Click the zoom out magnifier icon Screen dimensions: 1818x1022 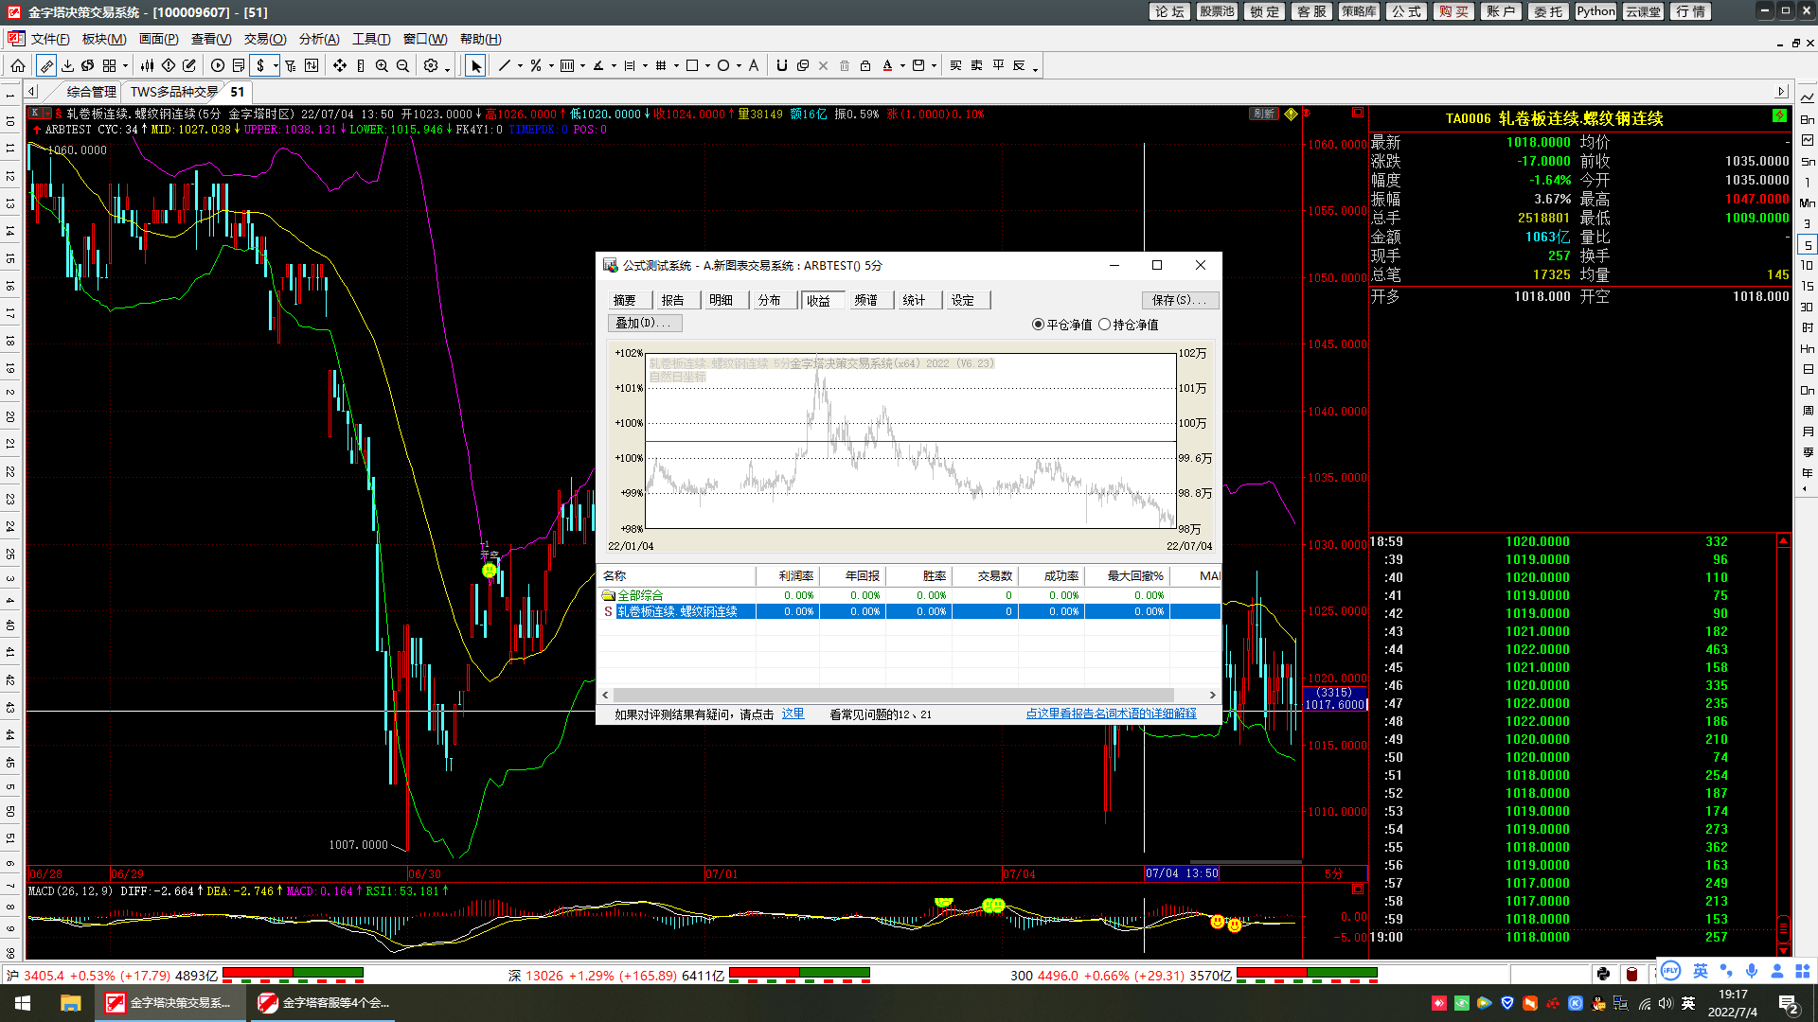pyautogui.click(x=402, y=65)
